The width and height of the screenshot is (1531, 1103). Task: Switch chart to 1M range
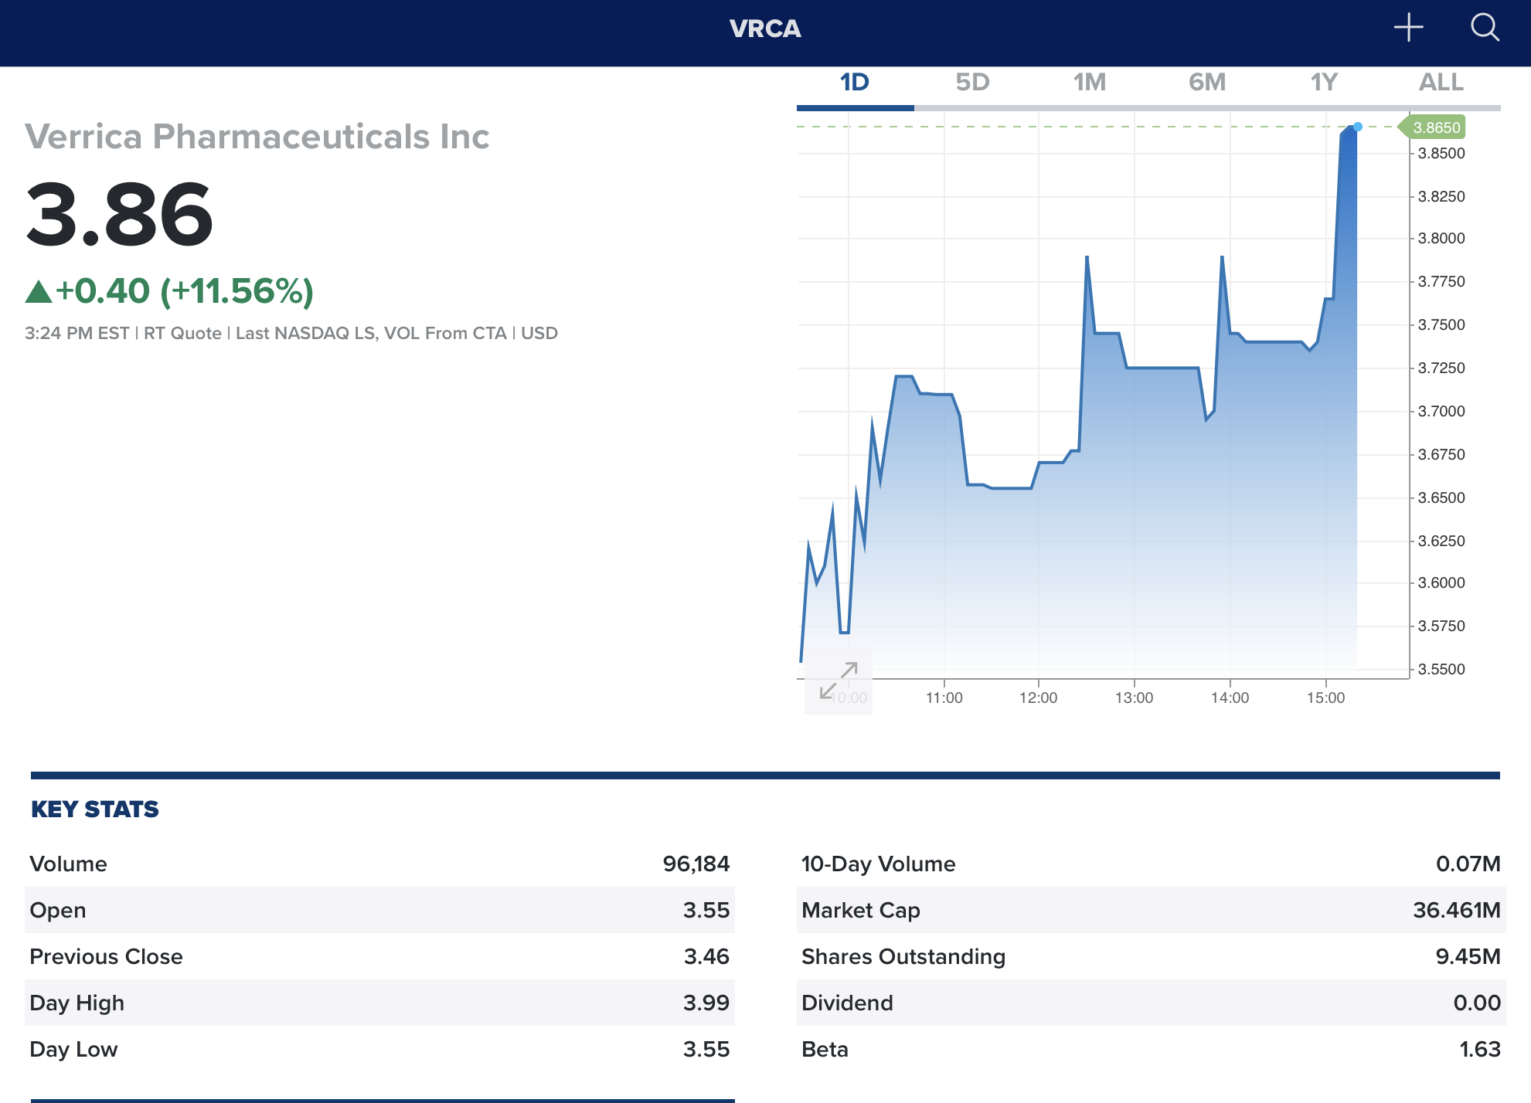1089,82
